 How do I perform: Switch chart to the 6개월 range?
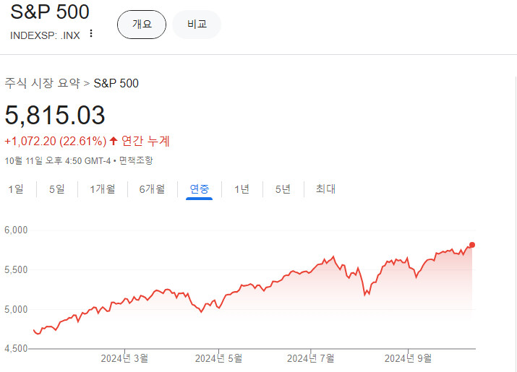click(x=152, y=189)
